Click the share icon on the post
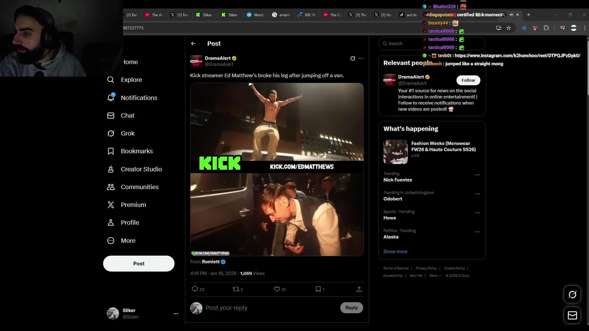Viewport: 589px width, 331px height. (x=359, y=289)
